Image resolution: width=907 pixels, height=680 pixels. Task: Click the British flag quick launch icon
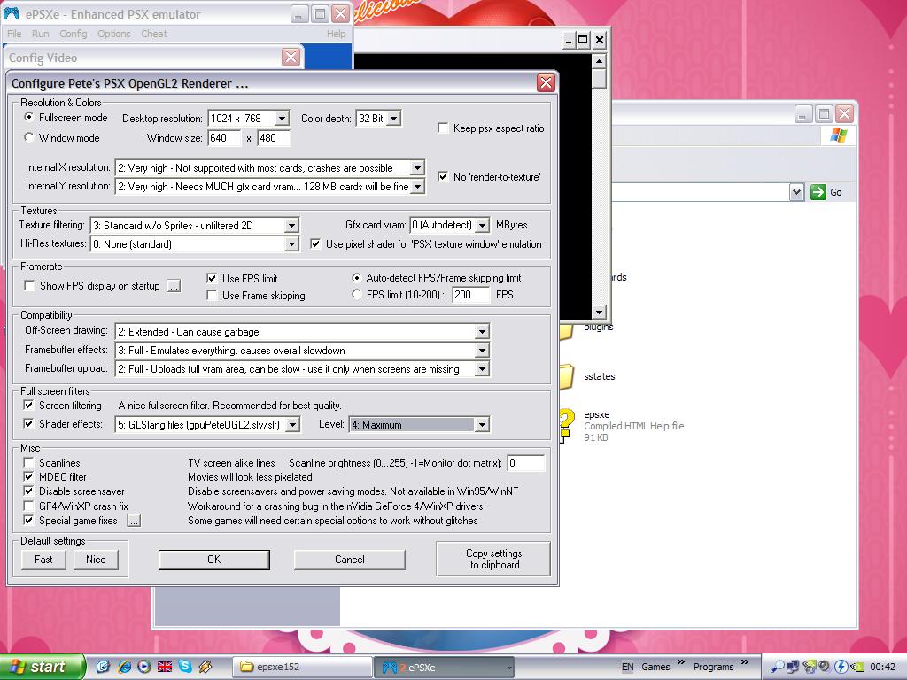(165, 667)
